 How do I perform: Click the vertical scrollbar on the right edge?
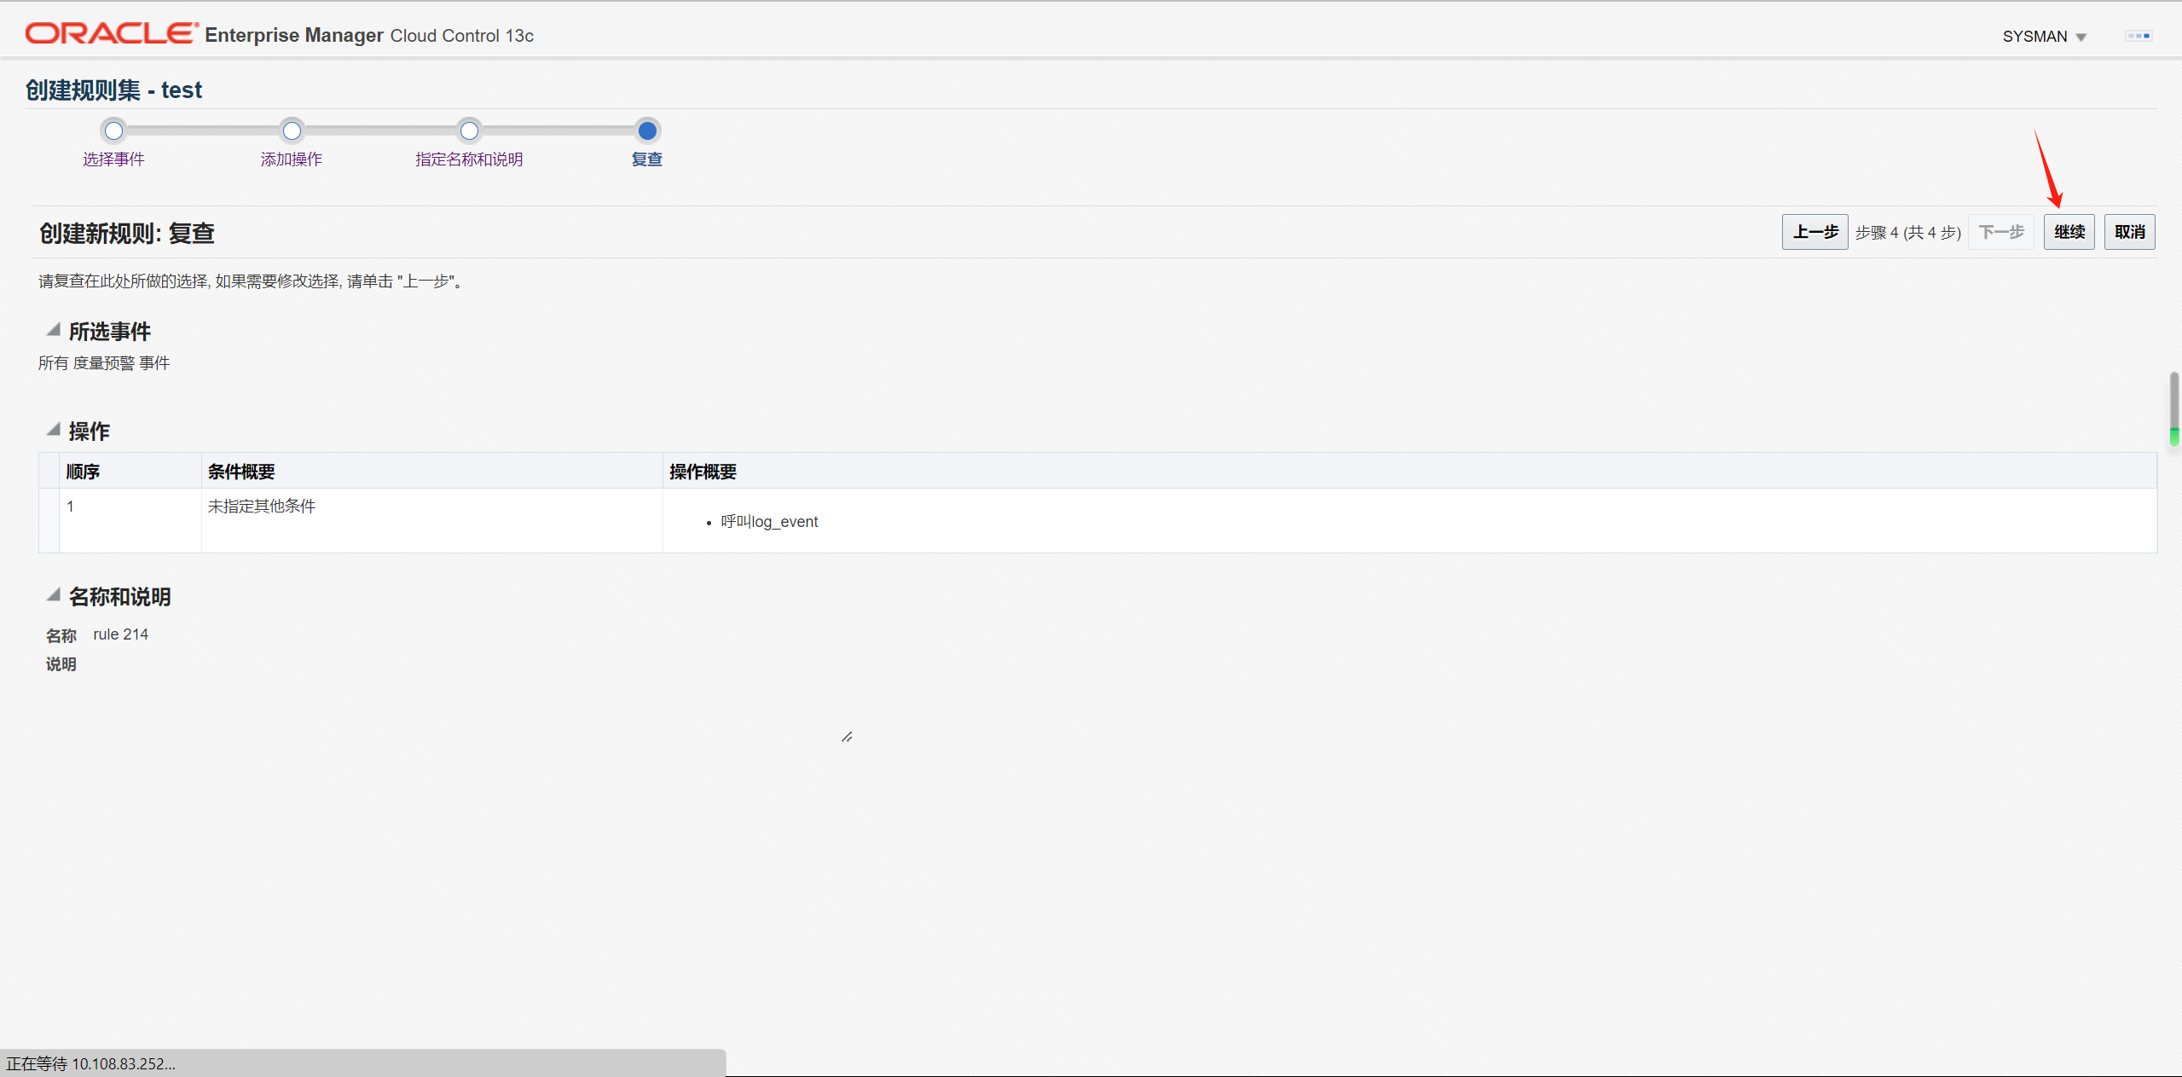click(2174, 408)
